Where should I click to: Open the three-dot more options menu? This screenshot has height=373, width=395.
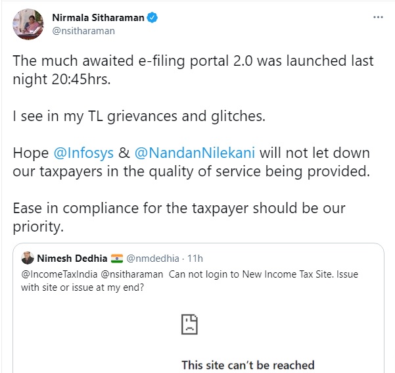[x=379, y=17]
